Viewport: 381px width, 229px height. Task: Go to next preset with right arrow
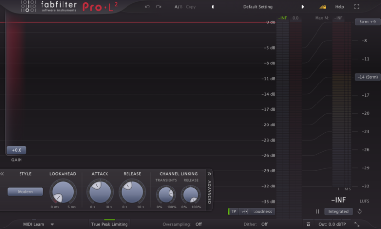point(303,7)
